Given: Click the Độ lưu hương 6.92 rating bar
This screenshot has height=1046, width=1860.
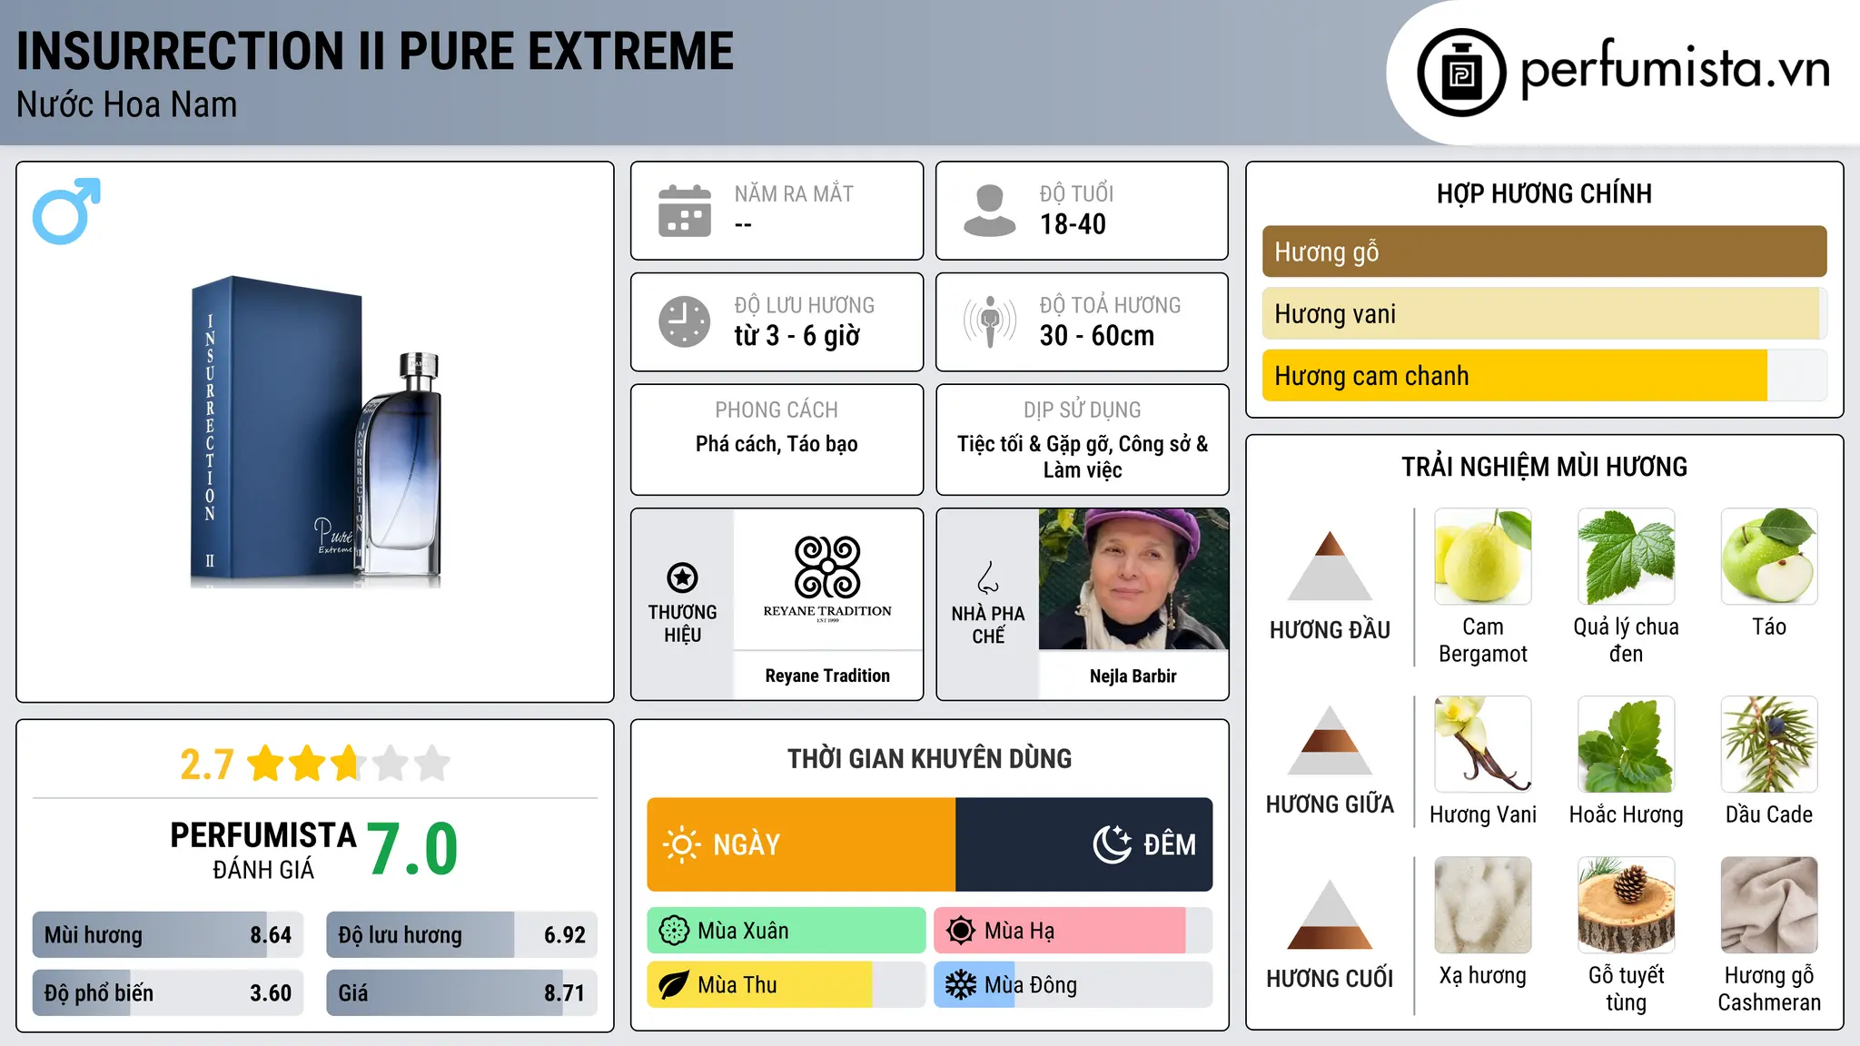Looking at the screenshot, I should click(461, 934).
